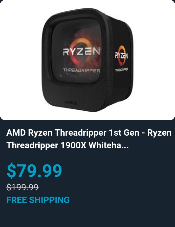Screen dimensions: 175x227
Task: Click the orange ring emblem on box side
Action: tap(121, 55)
